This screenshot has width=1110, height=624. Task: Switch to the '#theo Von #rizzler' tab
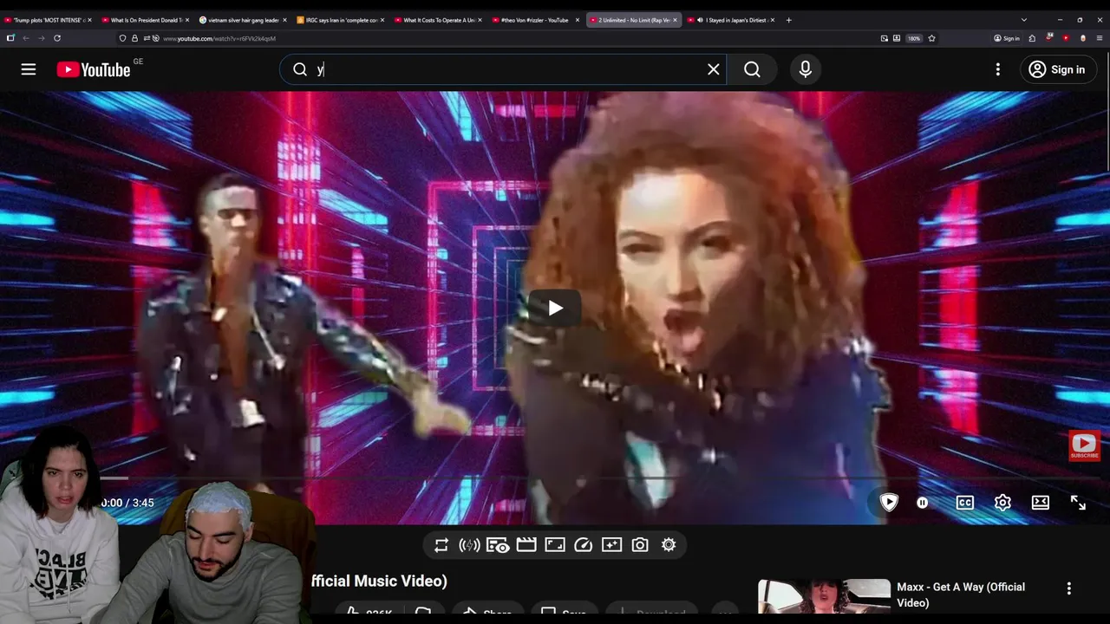click(535, 20)
